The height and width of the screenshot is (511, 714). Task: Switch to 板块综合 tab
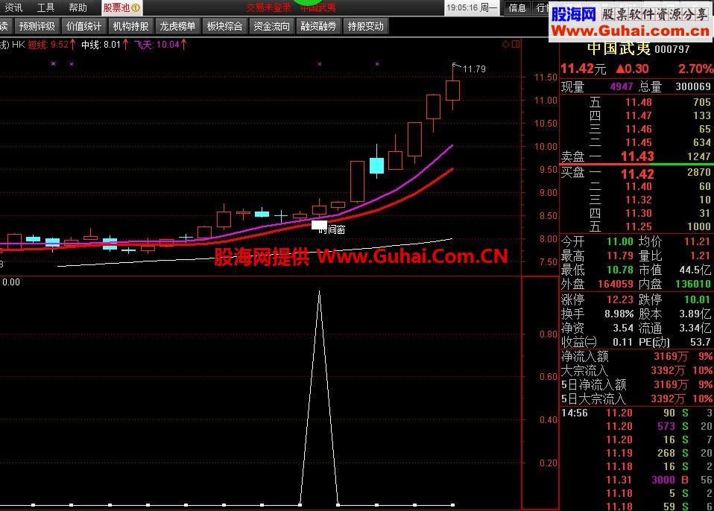click(224, 26)
